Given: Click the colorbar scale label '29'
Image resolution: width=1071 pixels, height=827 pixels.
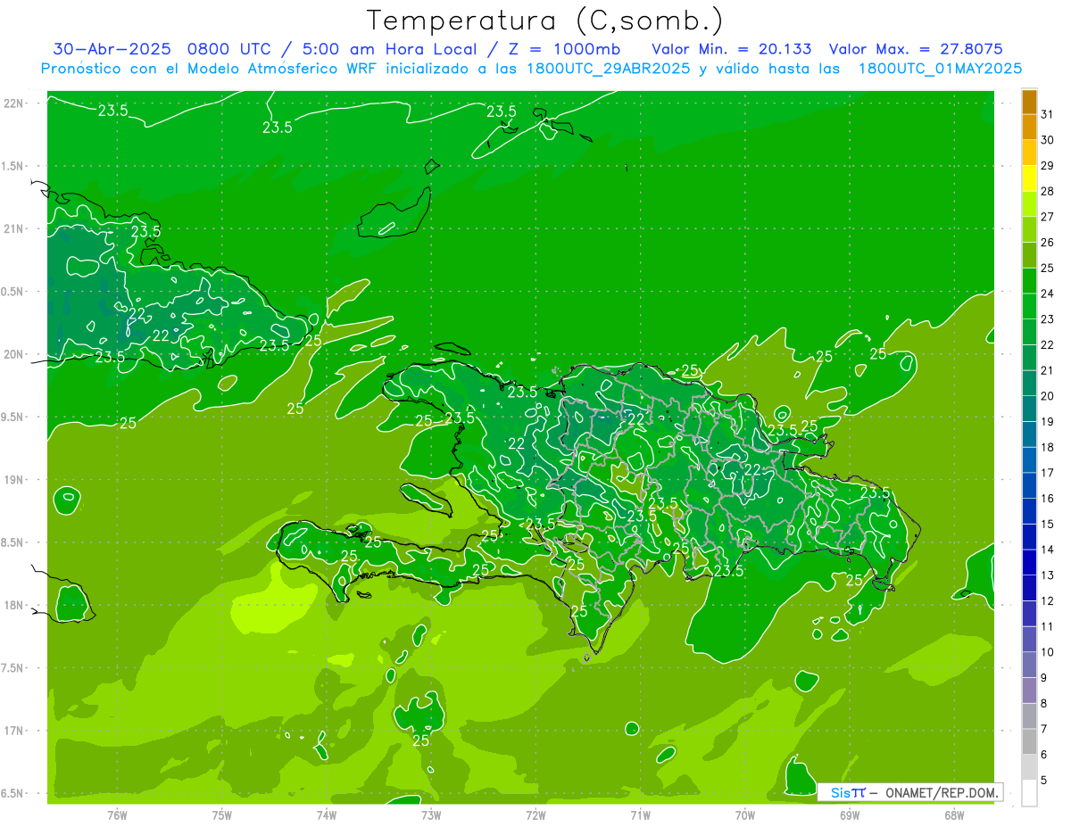Looking at the screenshot, I should pyautogui.click(x=1048, y=165).
